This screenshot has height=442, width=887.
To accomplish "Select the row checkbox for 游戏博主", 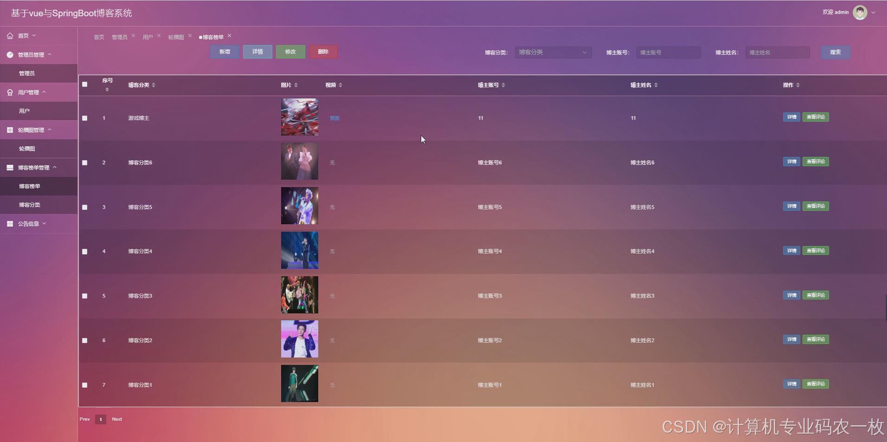I will pos(84,118).
